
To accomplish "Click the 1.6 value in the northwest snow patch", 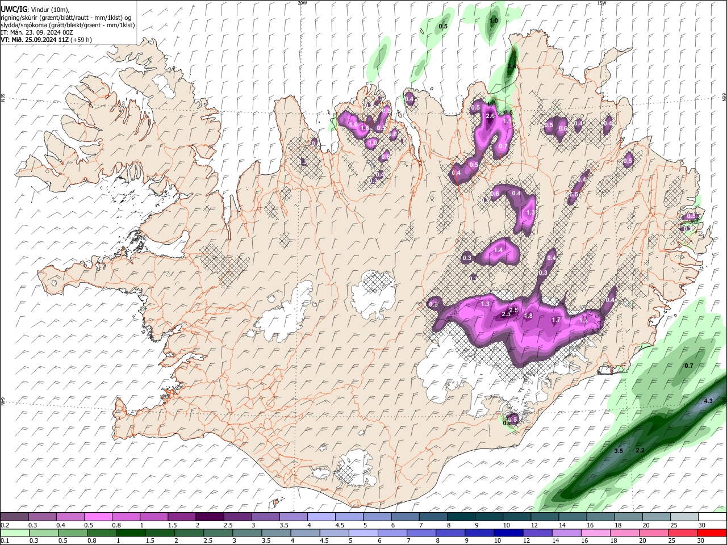I will (365, 128).
